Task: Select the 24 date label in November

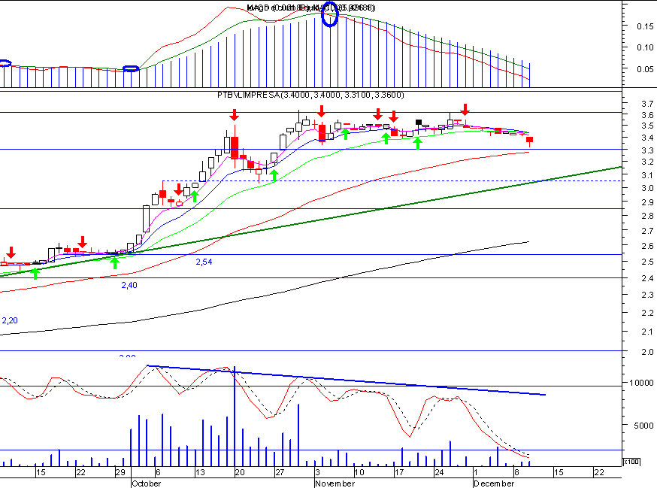Action: pos(439,472)
